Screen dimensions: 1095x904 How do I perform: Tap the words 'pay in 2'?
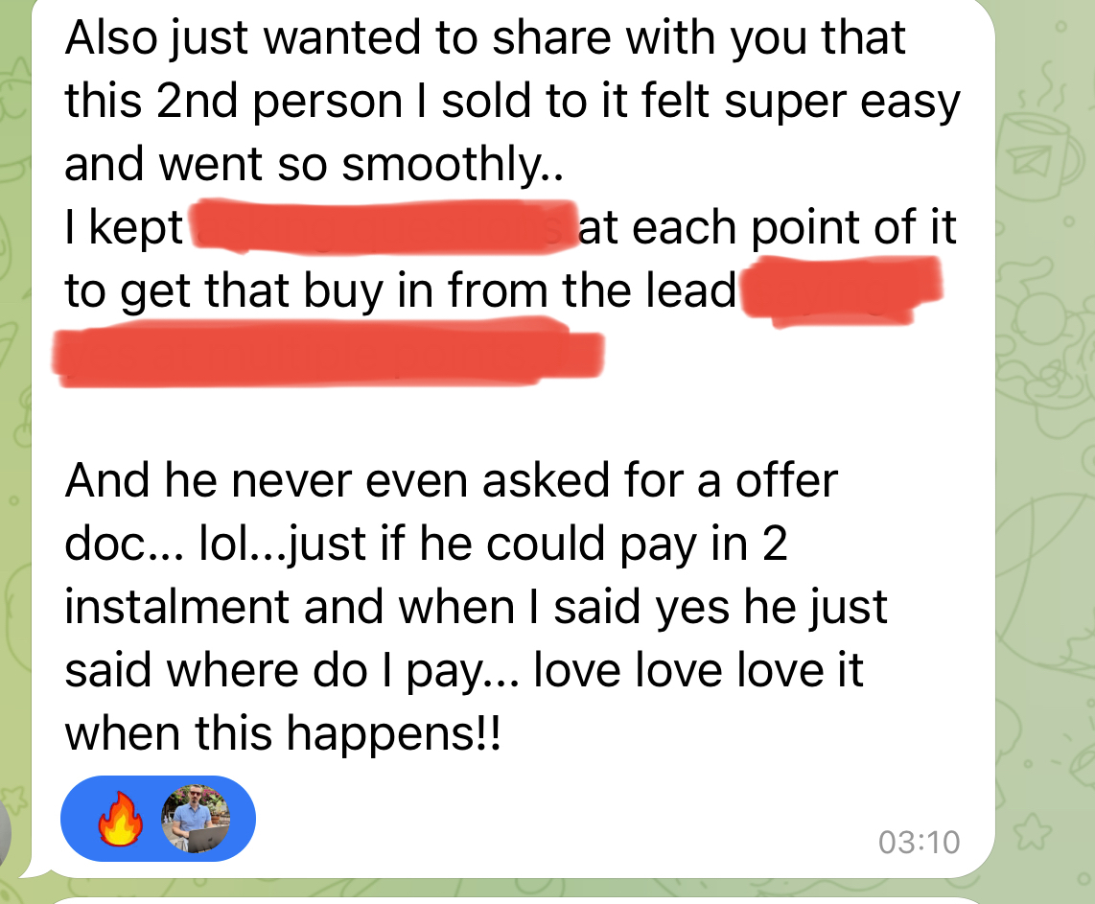704,545
